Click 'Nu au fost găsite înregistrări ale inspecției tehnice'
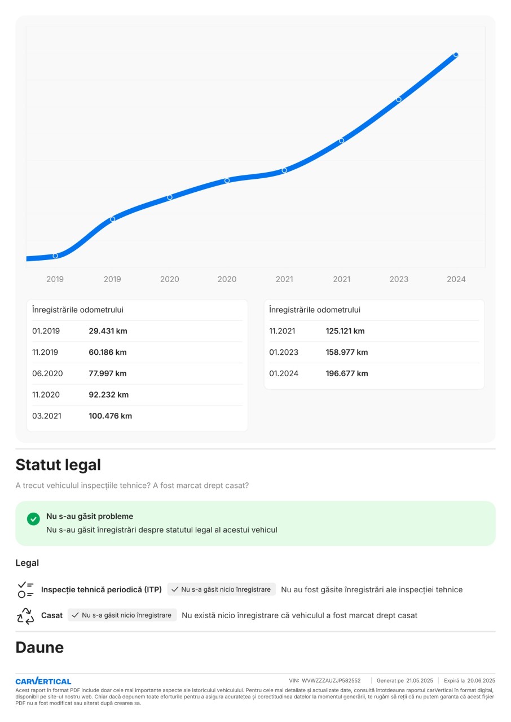The image size is (511, 722). pyautogui.click(x=372, y=589)
